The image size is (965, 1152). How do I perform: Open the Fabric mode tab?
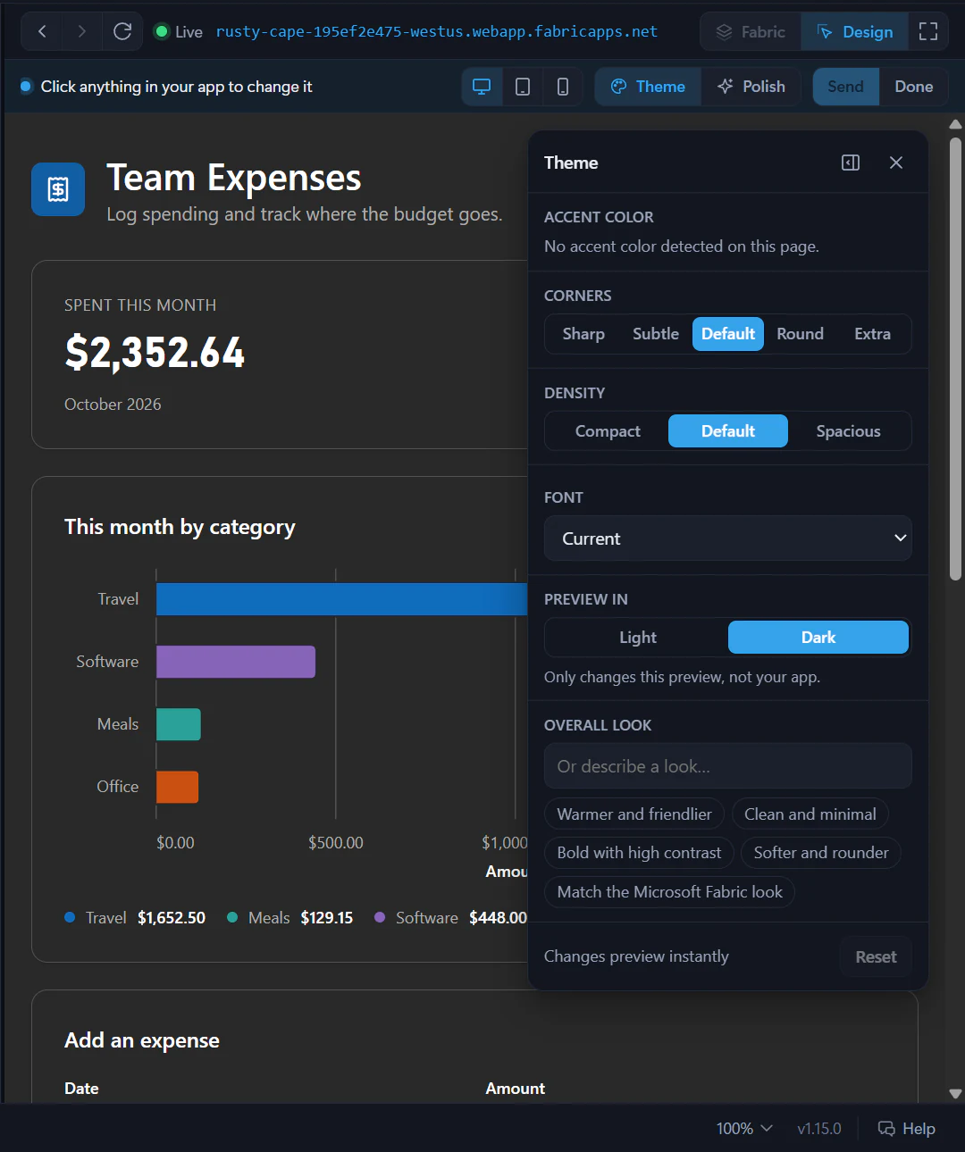(751, 32)
